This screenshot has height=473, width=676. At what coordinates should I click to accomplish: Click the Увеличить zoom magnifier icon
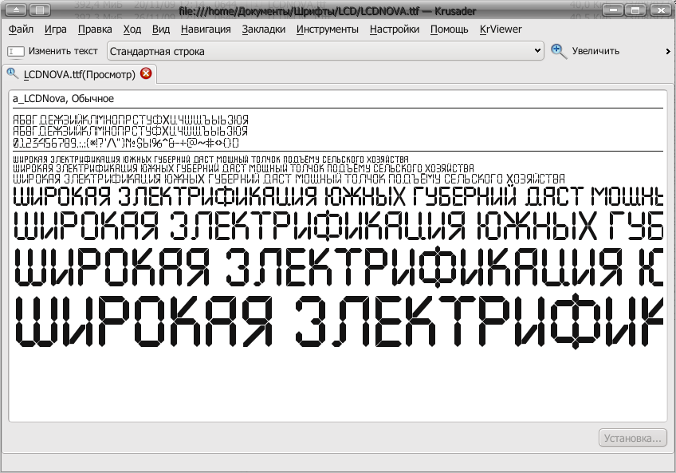pos(559,51)
